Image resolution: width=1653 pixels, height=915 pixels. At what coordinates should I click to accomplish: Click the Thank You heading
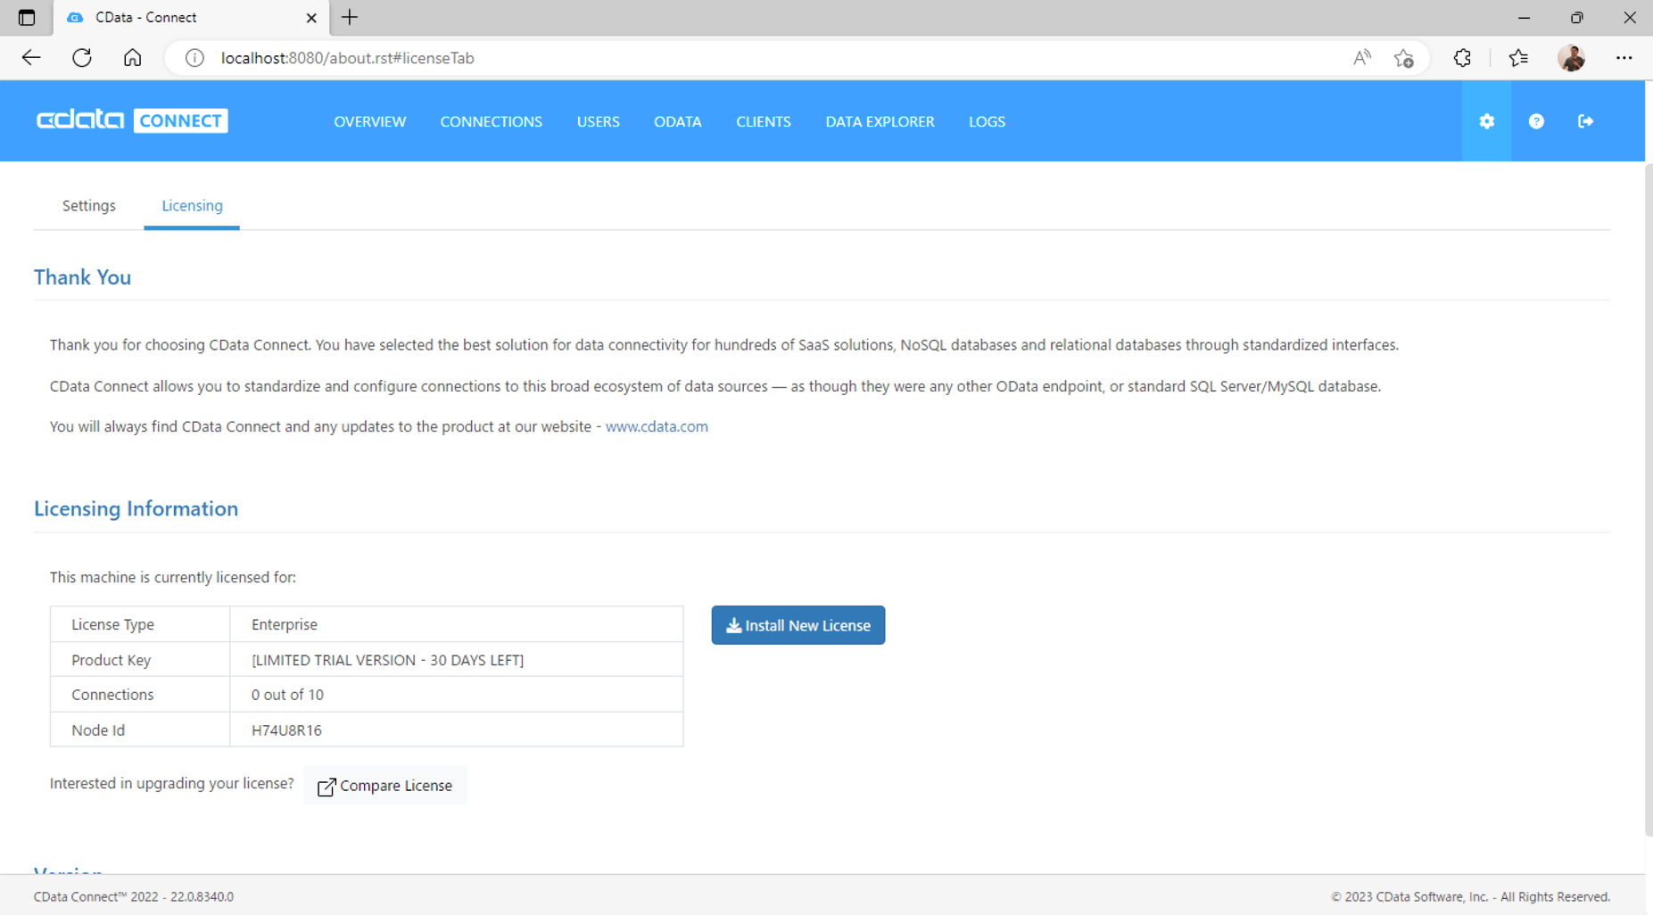coord(82,277)
